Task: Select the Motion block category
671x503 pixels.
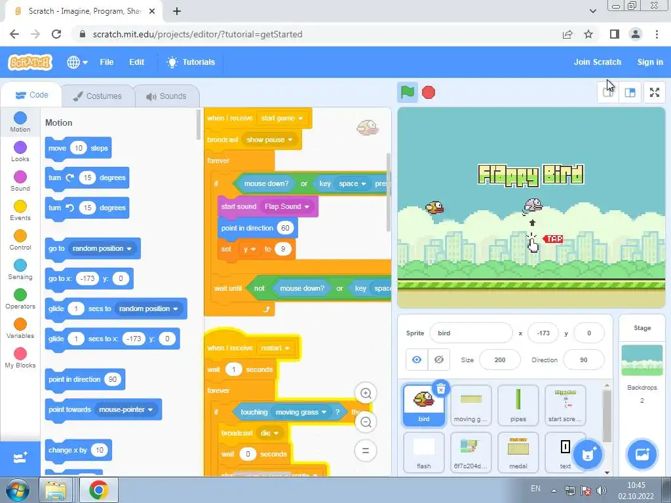Action: pyautogui.click(x=20, y=122)
